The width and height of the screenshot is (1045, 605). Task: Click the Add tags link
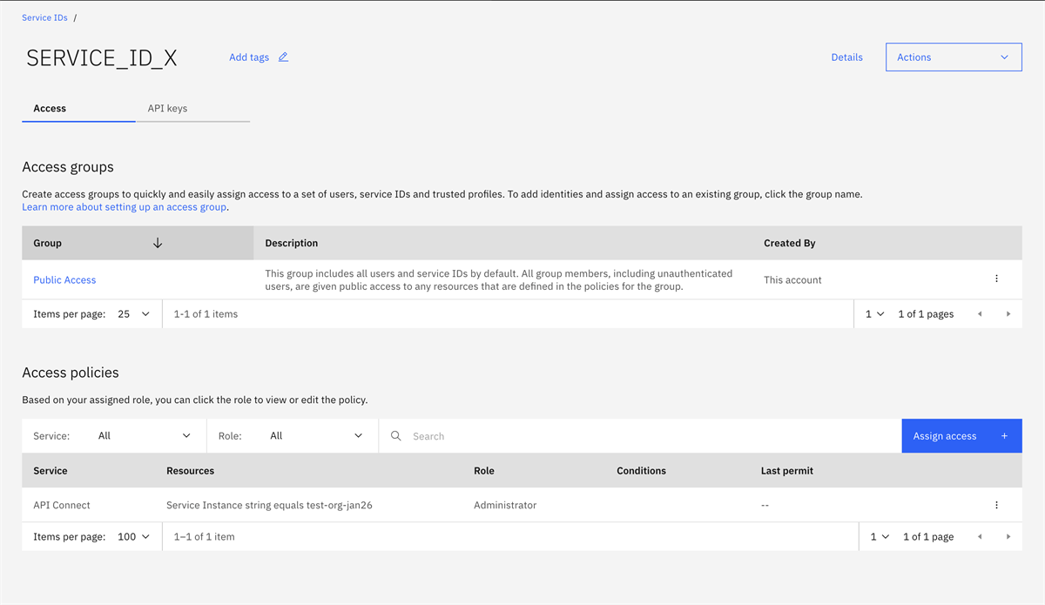tap(249, 57)
